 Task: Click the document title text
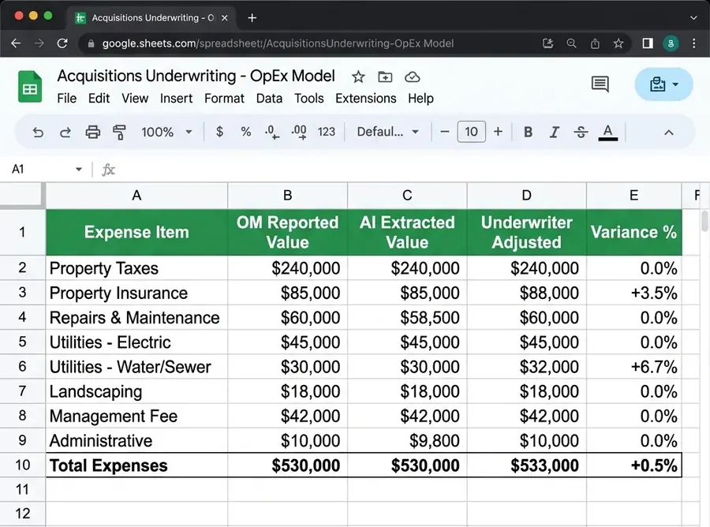196,76
